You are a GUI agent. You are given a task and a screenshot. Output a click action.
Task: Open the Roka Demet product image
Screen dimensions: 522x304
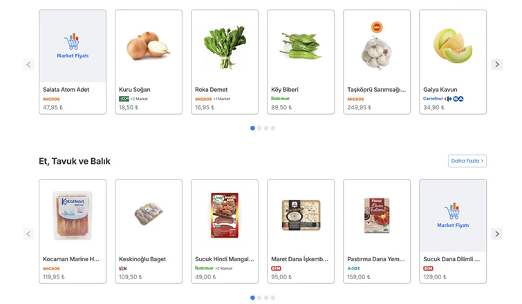[224, 46]
